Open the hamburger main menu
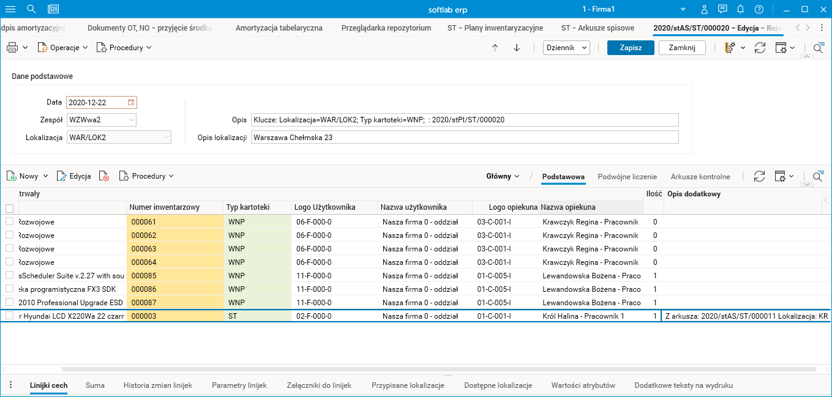 tap(10, 9)
